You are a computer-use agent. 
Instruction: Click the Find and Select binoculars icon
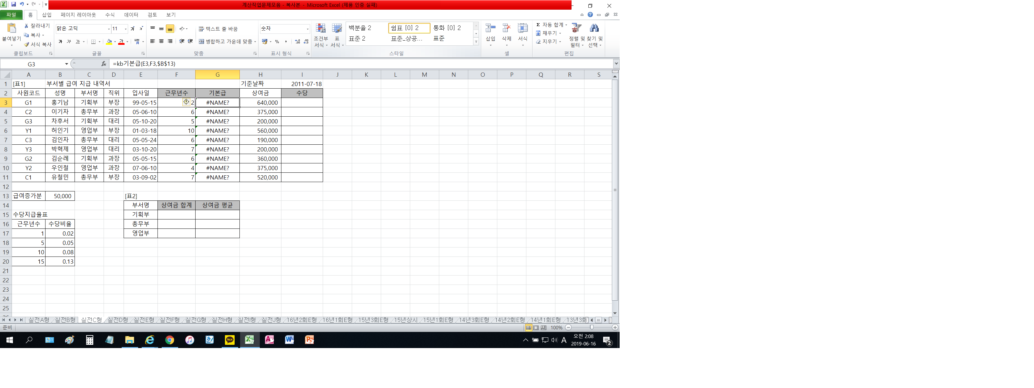594,28
